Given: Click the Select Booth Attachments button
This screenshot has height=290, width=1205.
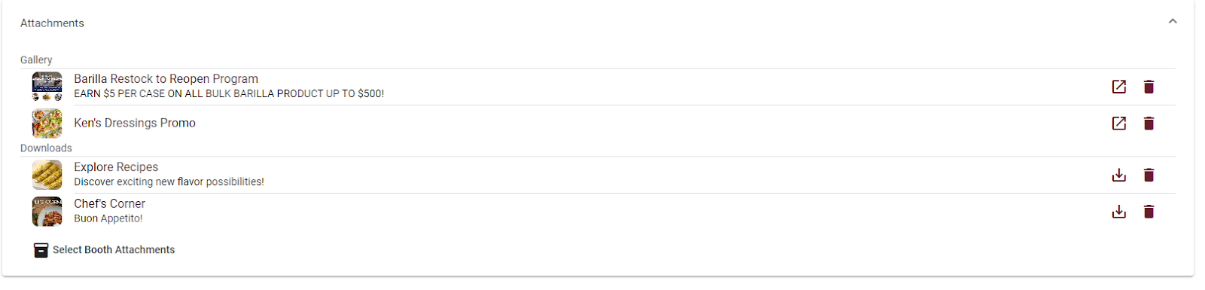Looking at the screenshot, I should tap(104, 250).
